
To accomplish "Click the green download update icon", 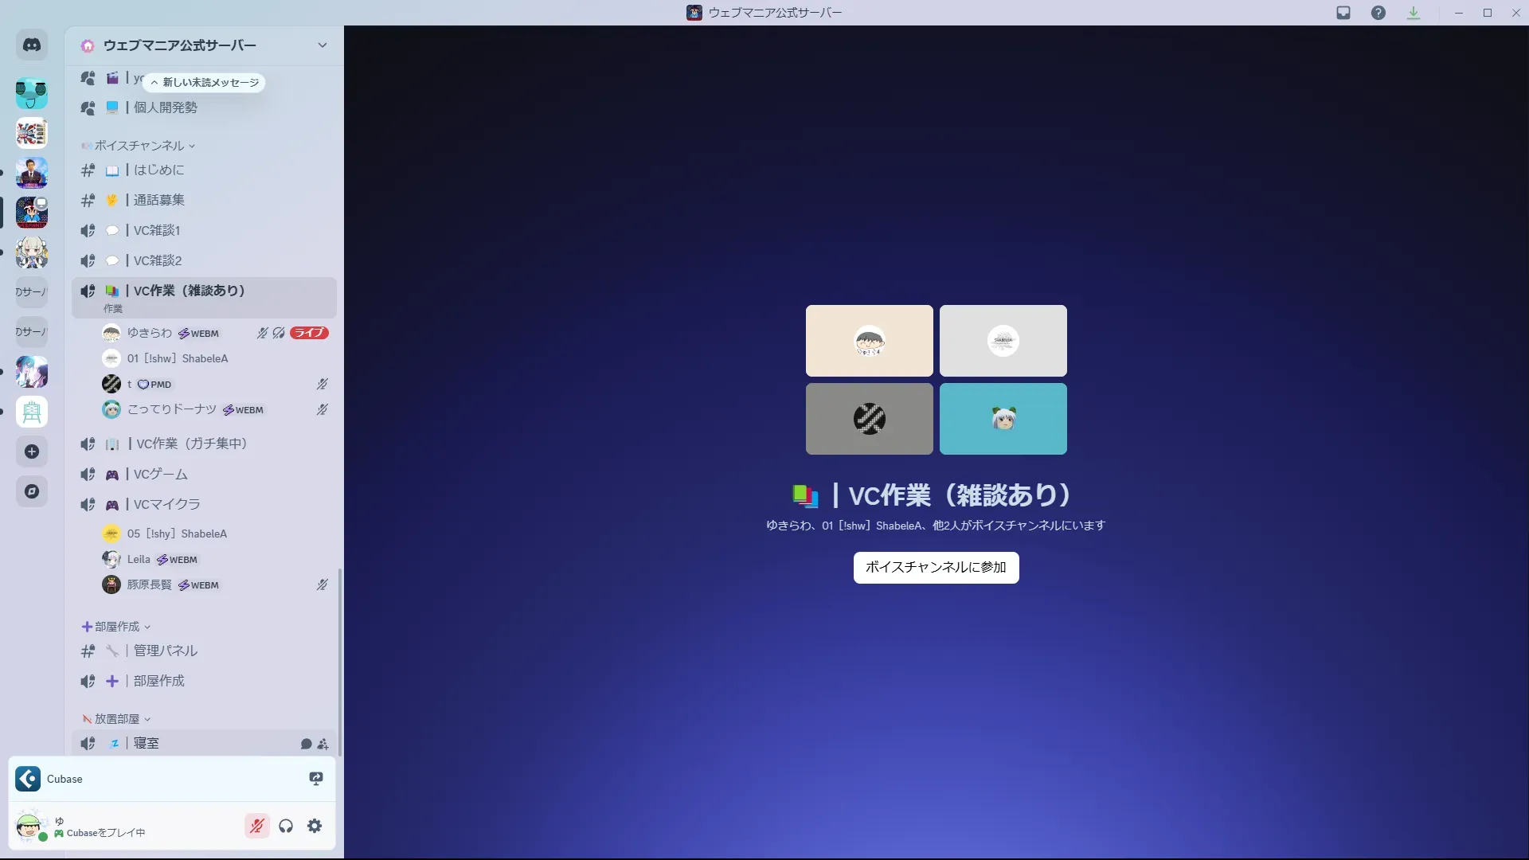I will pos(1414,13).
